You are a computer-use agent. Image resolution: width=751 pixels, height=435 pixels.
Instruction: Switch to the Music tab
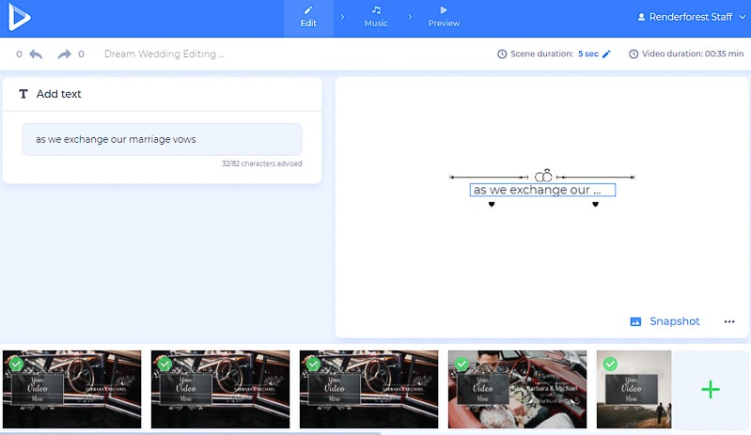tap(376, 18)
